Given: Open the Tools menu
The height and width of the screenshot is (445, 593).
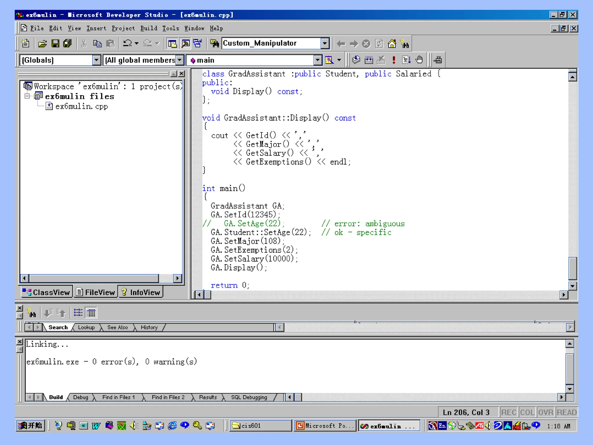Looking at the screenshot, I should coord(171,28).
